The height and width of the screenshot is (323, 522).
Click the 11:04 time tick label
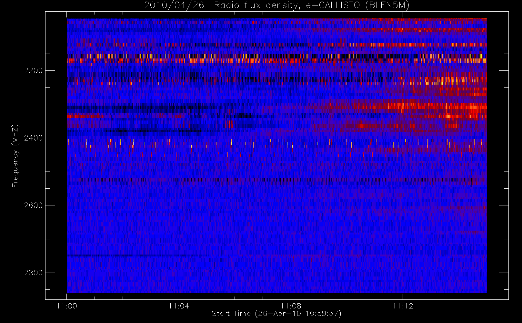tap(179, 306)
